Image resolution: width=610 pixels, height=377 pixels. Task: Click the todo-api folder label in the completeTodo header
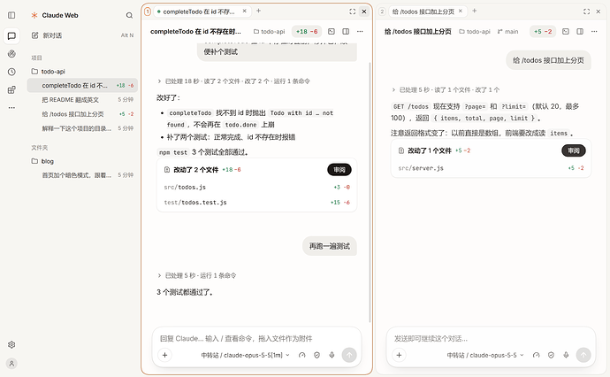(x=270, y=32)
